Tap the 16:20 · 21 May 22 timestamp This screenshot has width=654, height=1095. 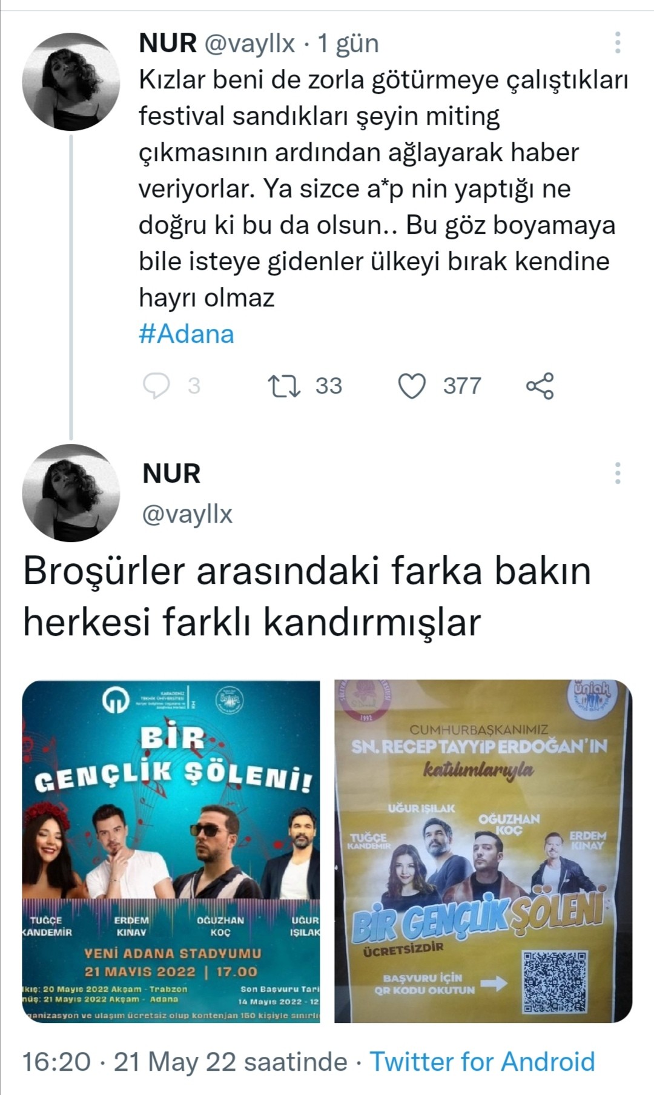185,1062
